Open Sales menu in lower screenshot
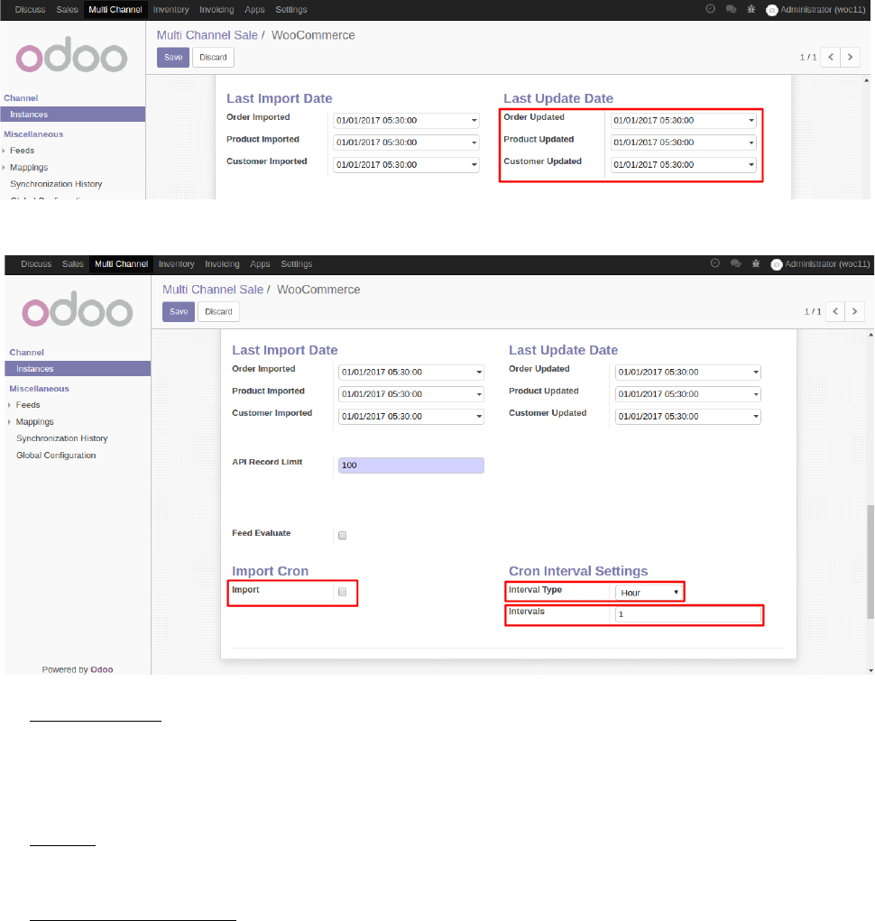The width and height of the screenshot is (875, 921). (x=73, y=264)
